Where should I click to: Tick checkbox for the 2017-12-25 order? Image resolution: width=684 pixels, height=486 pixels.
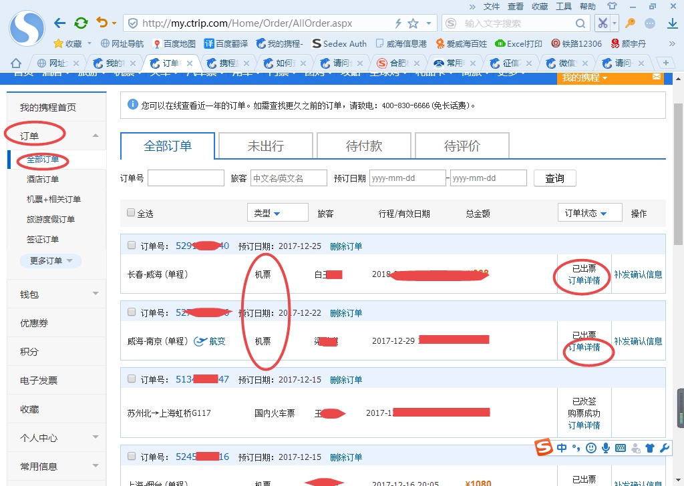[132, 245]
